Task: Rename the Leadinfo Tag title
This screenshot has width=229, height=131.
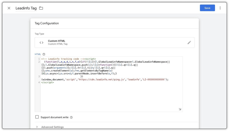Action: [x=26, y=8]
